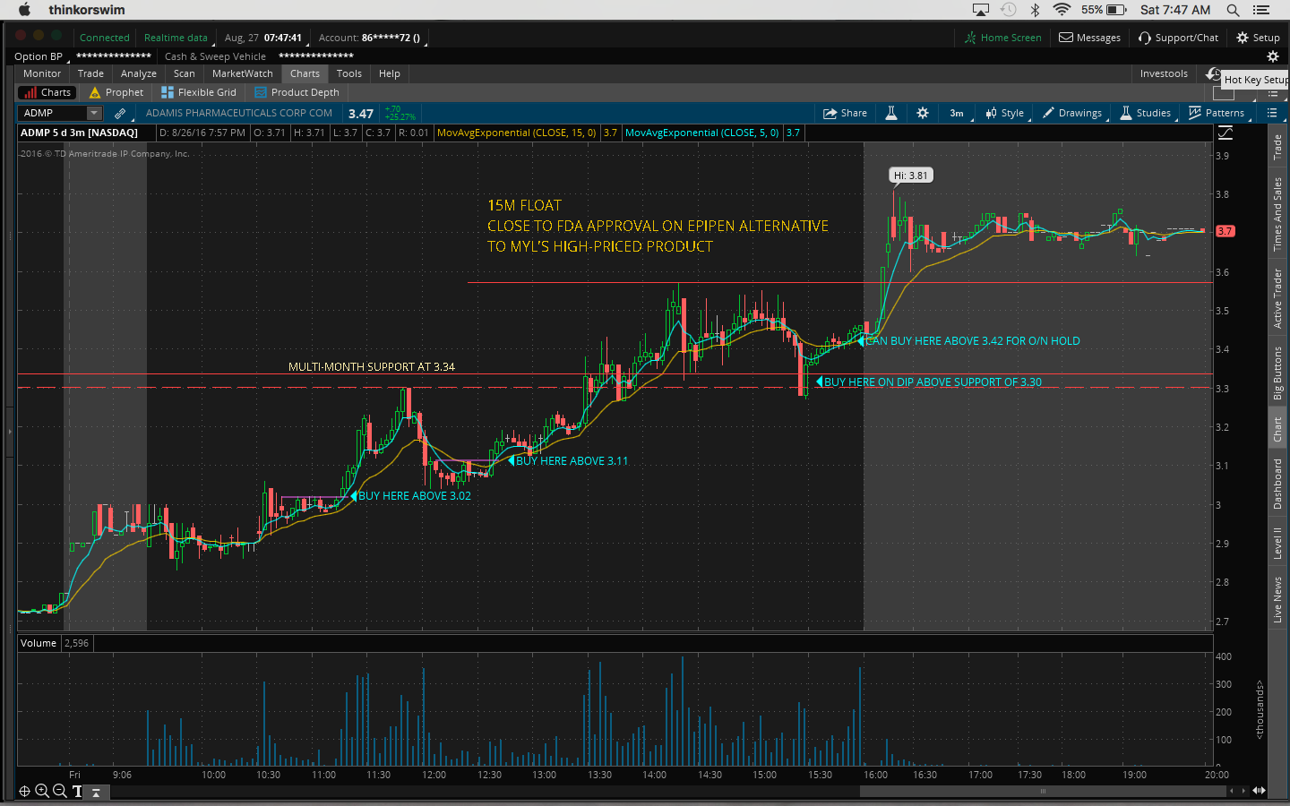Open the Account number dropdown
The width and height of the screenshot is (1290, 806).
374,38
